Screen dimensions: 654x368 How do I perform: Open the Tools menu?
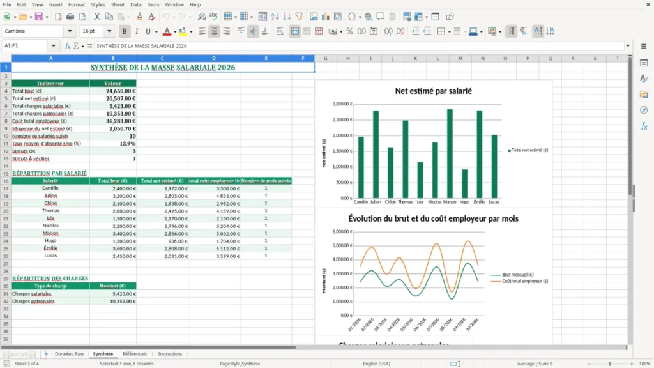coord(153,4)
